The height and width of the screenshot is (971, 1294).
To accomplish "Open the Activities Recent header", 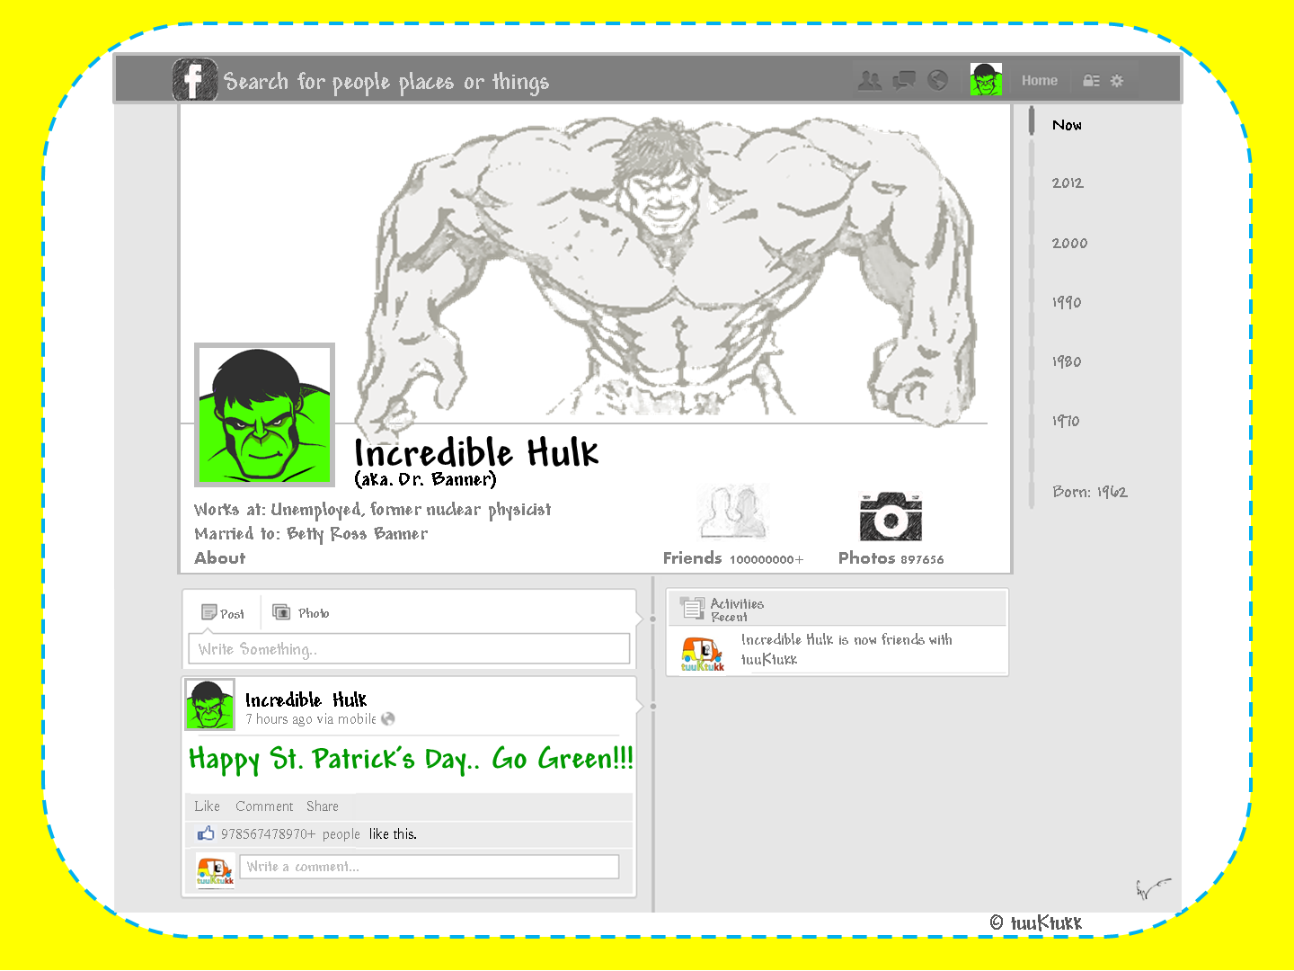I will [737, 610].
